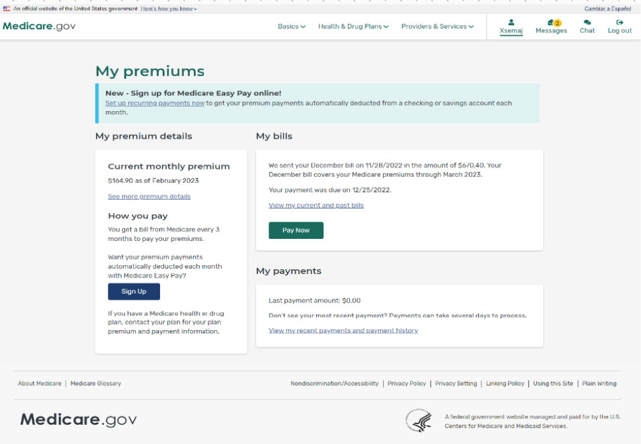Screen dimensions: 641x444
Task: View recent payments and payment history
Action: point(343,330)
